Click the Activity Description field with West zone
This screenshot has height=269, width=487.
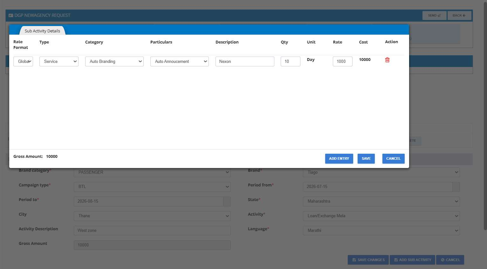152,231
